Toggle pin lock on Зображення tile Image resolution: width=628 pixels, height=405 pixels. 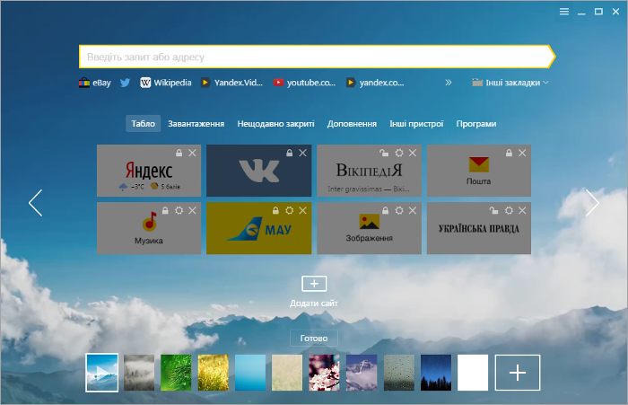pyautogui.click(x=385, y=210)
